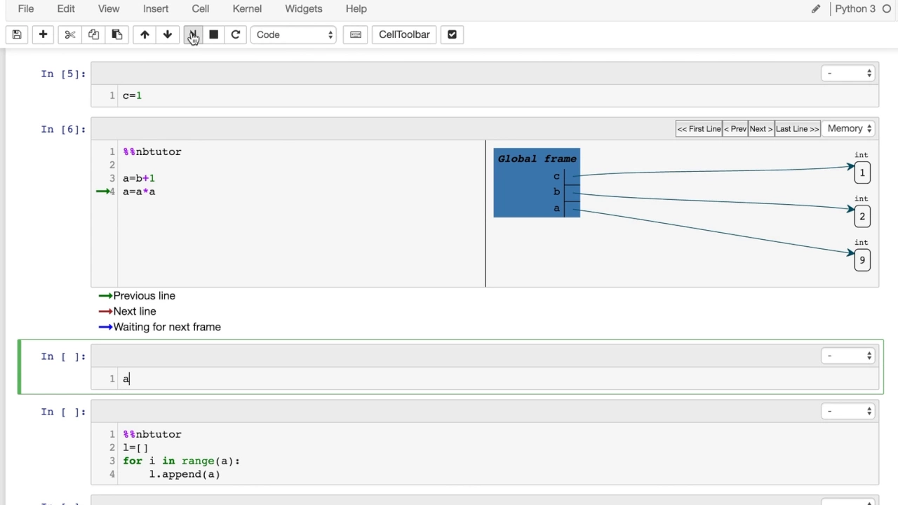Click the 'Next line' legend entry

pos(127,311)
